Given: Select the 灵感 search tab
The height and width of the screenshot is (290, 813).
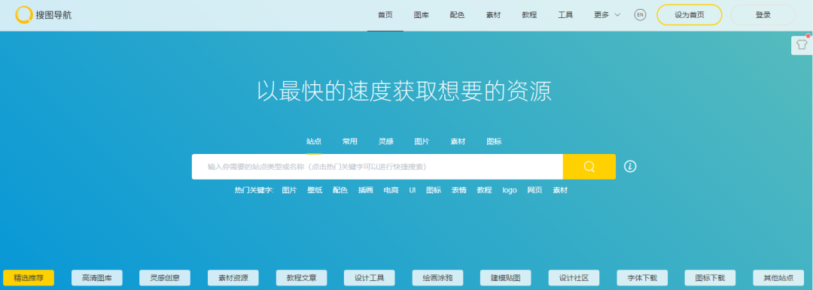Looking at the screenshot, I should tap(385, 142).
